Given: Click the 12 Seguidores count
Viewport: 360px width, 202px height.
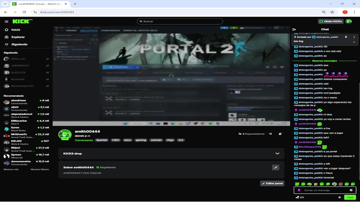Looking at the screenshot, I should point(106,167).
